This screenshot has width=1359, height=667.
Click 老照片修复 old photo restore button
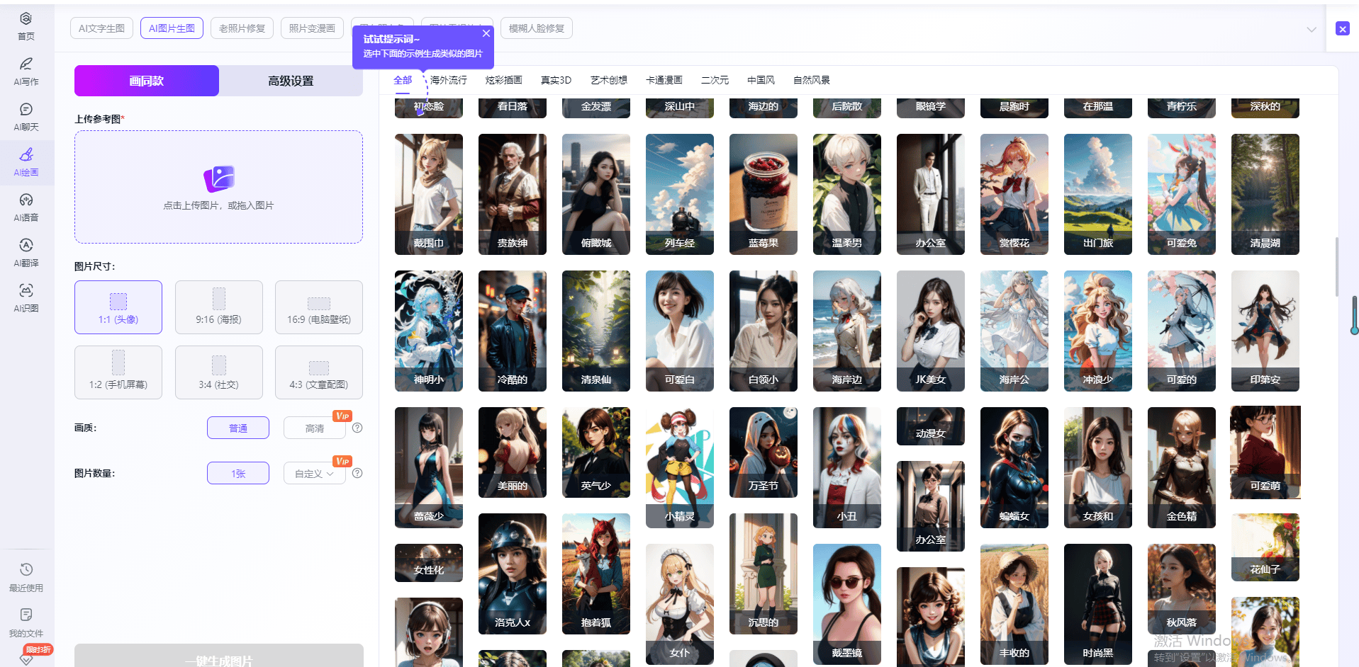coord(242,28)
